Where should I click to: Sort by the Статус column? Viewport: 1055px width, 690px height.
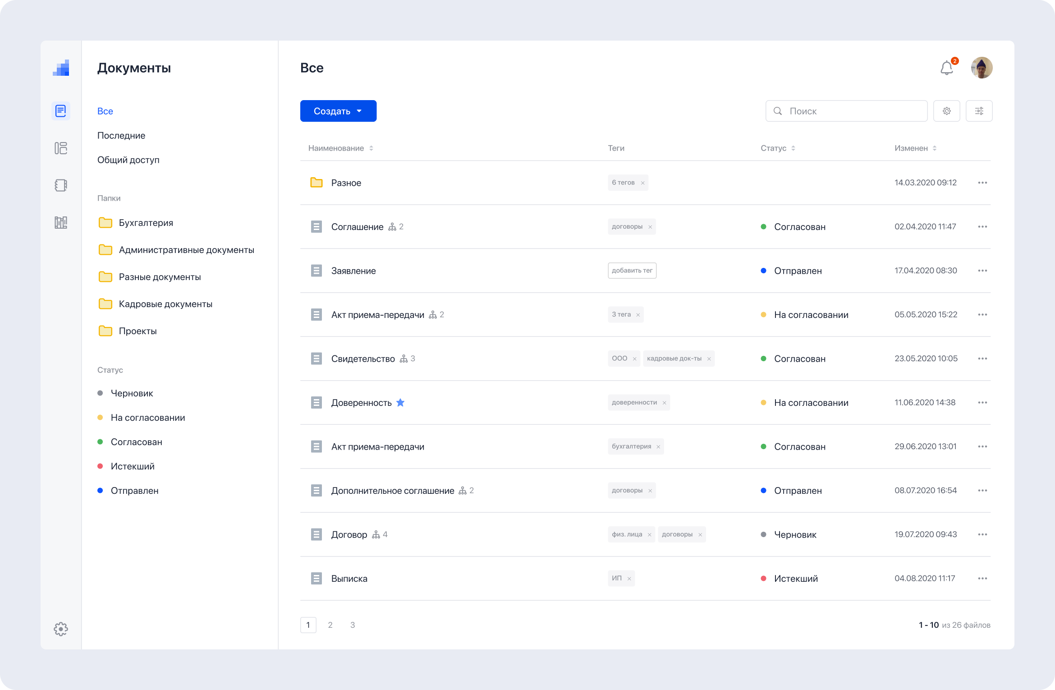pos(778,148)
